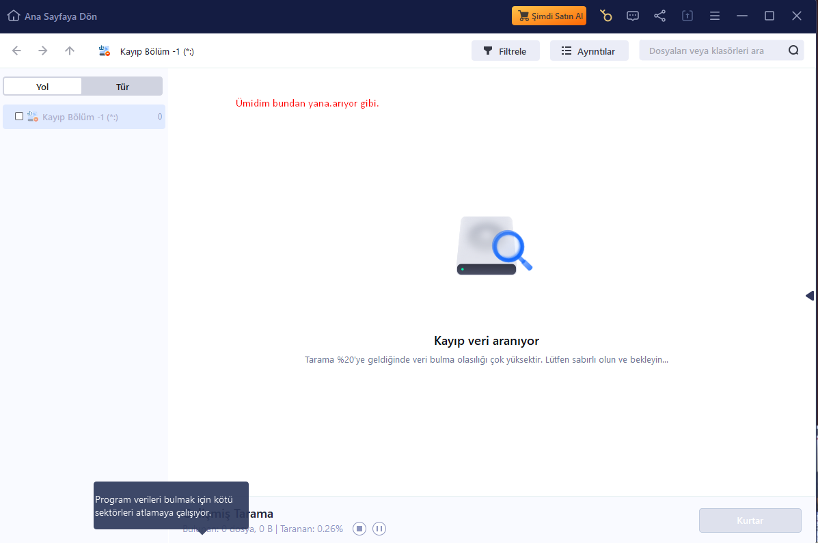
Task: Open the Ayrıntılar view mode menu
Action: [589, 51]
